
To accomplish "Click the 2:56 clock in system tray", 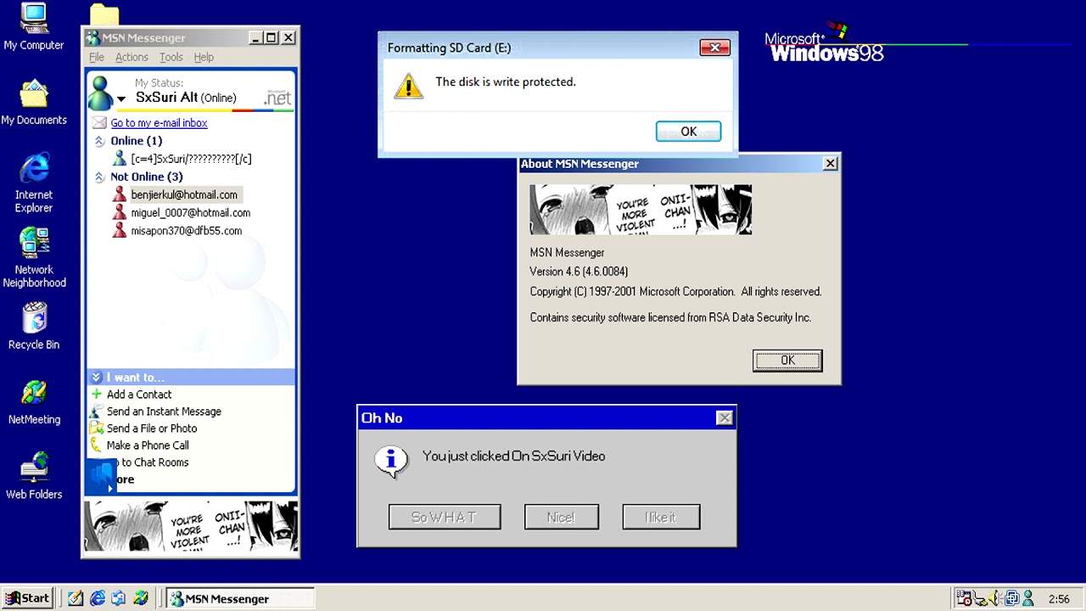I will [x=1059, y=599].
